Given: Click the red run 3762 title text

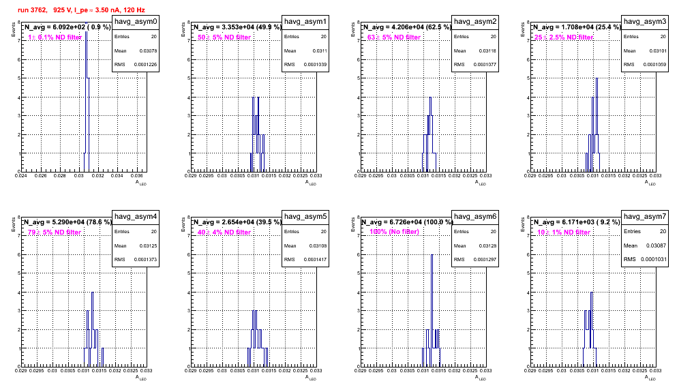Looking at the screenshot, I should [x=81, y=10].
